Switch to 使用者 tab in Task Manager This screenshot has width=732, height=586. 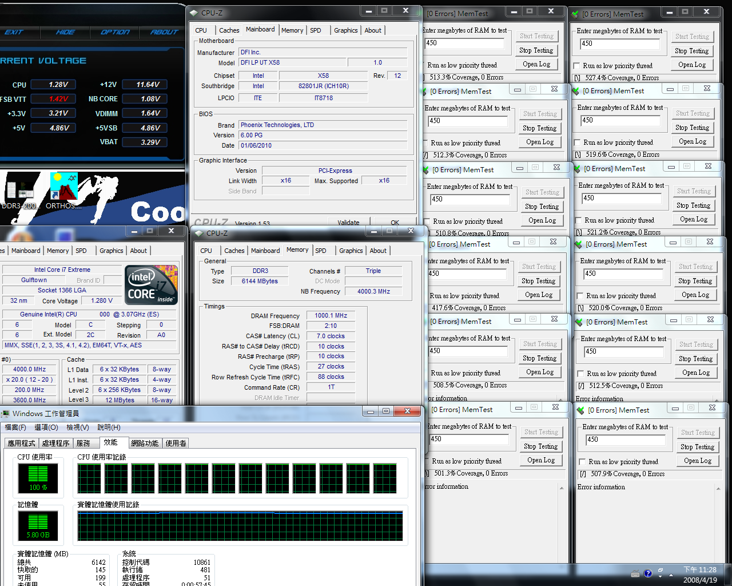coord(176,443)
